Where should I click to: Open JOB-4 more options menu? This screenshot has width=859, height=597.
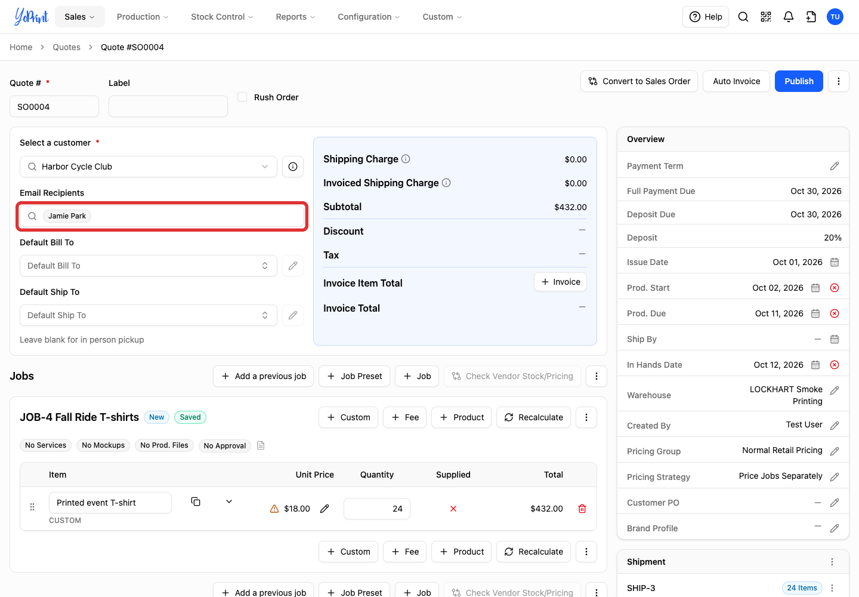coord(586,417)
